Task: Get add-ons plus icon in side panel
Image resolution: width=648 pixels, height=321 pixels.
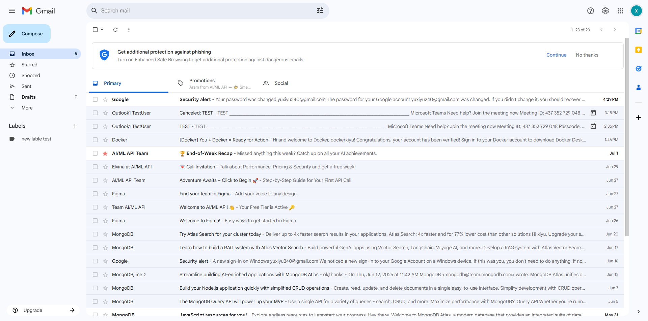Action: (x=638, y=118)
